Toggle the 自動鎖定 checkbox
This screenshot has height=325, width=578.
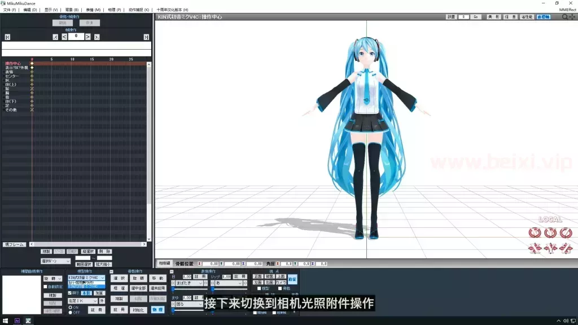[46, 287]
